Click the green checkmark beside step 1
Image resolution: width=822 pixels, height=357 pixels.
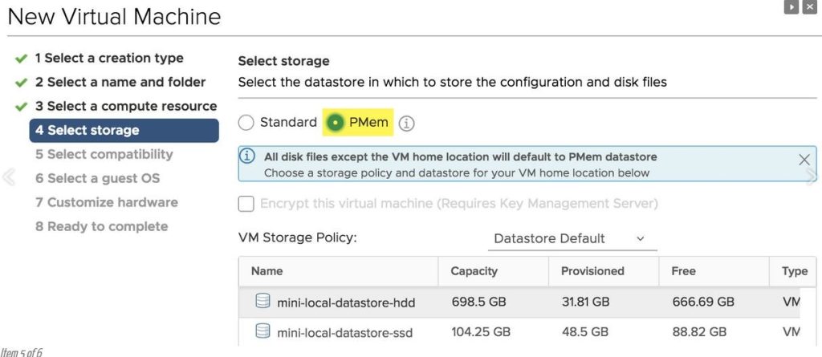(x=21, y=59)
